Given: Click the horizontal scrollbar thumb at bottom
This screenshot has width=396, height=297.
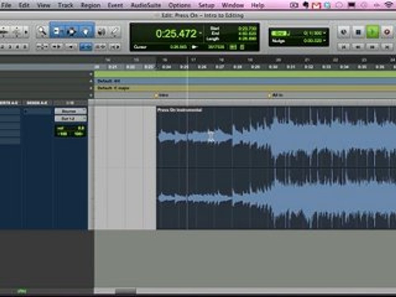Looking at the screenshot, I should click(x=125, y=291).
